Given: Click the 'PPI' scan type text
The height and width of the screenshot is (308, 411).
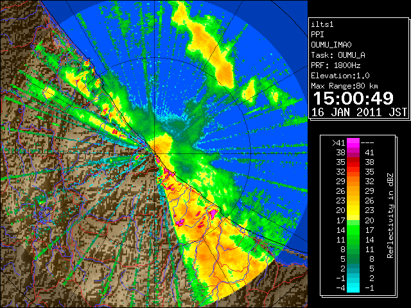Looking at the screenshot, I should point(317,35).
